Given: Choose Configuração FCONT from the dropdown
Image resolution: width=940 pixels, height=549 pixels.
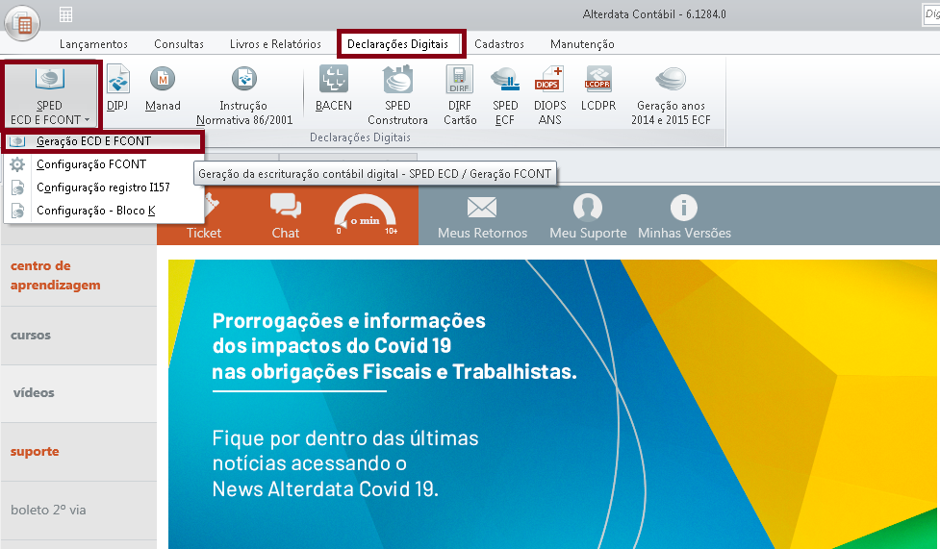Looking at the screenshot, I should pyautogui.click(x=104, y=164).
